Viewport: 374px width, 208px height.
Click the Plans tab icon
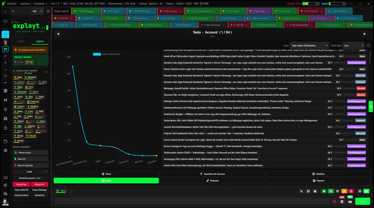click(x=103, y=174)
